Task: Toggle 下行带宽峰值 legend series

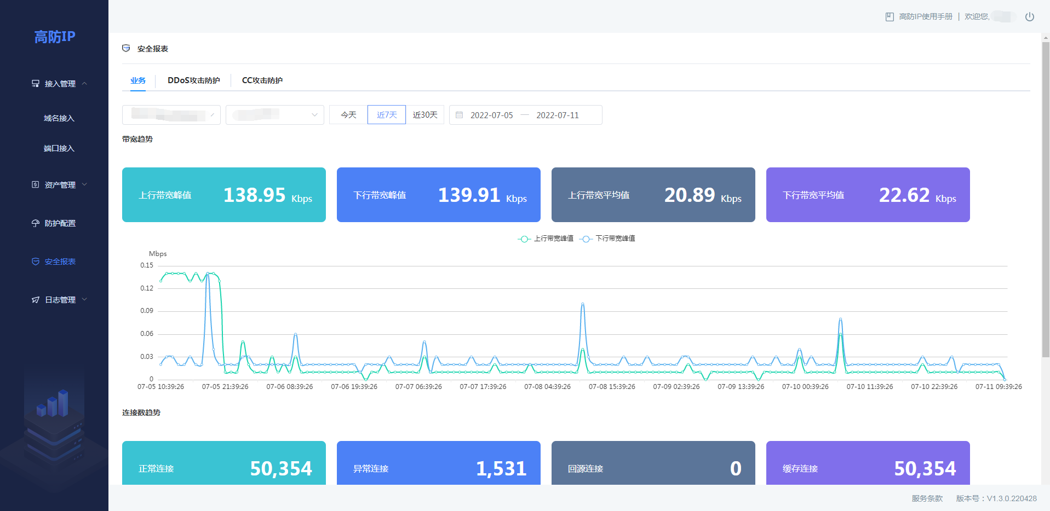Action: 607,239
